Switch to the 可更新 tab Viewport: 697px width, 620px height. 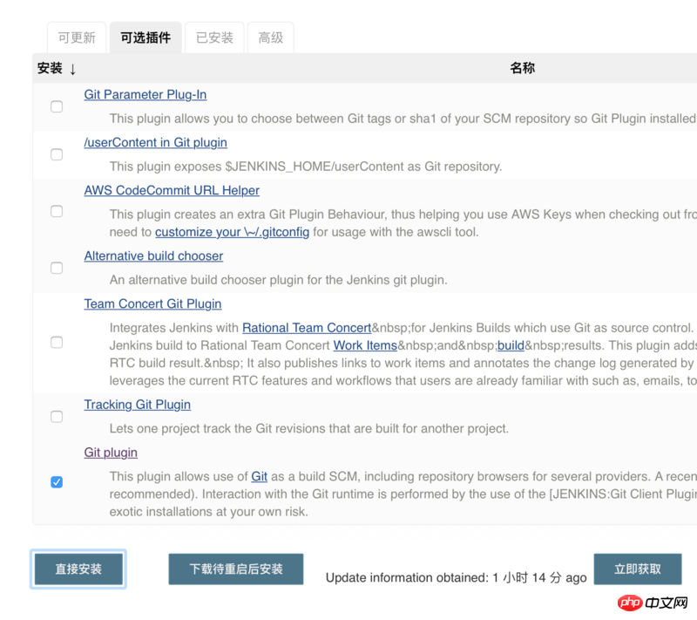(x=77, y=37)
